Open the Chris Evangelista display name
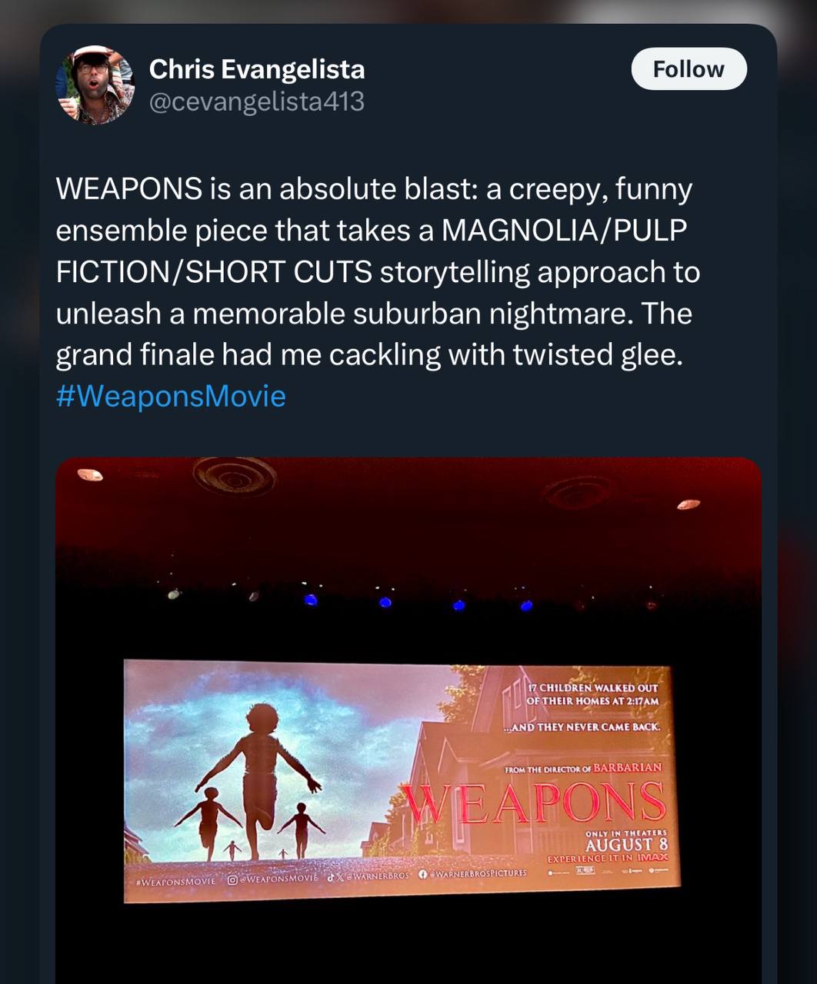The image size is (817, 984). (x=257, y=69)
